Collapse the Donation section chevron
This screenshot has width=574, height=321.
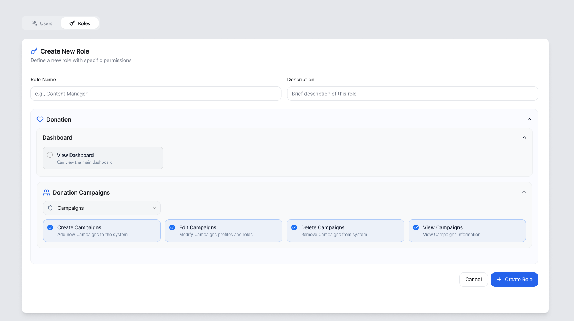[x=529, y=119]
